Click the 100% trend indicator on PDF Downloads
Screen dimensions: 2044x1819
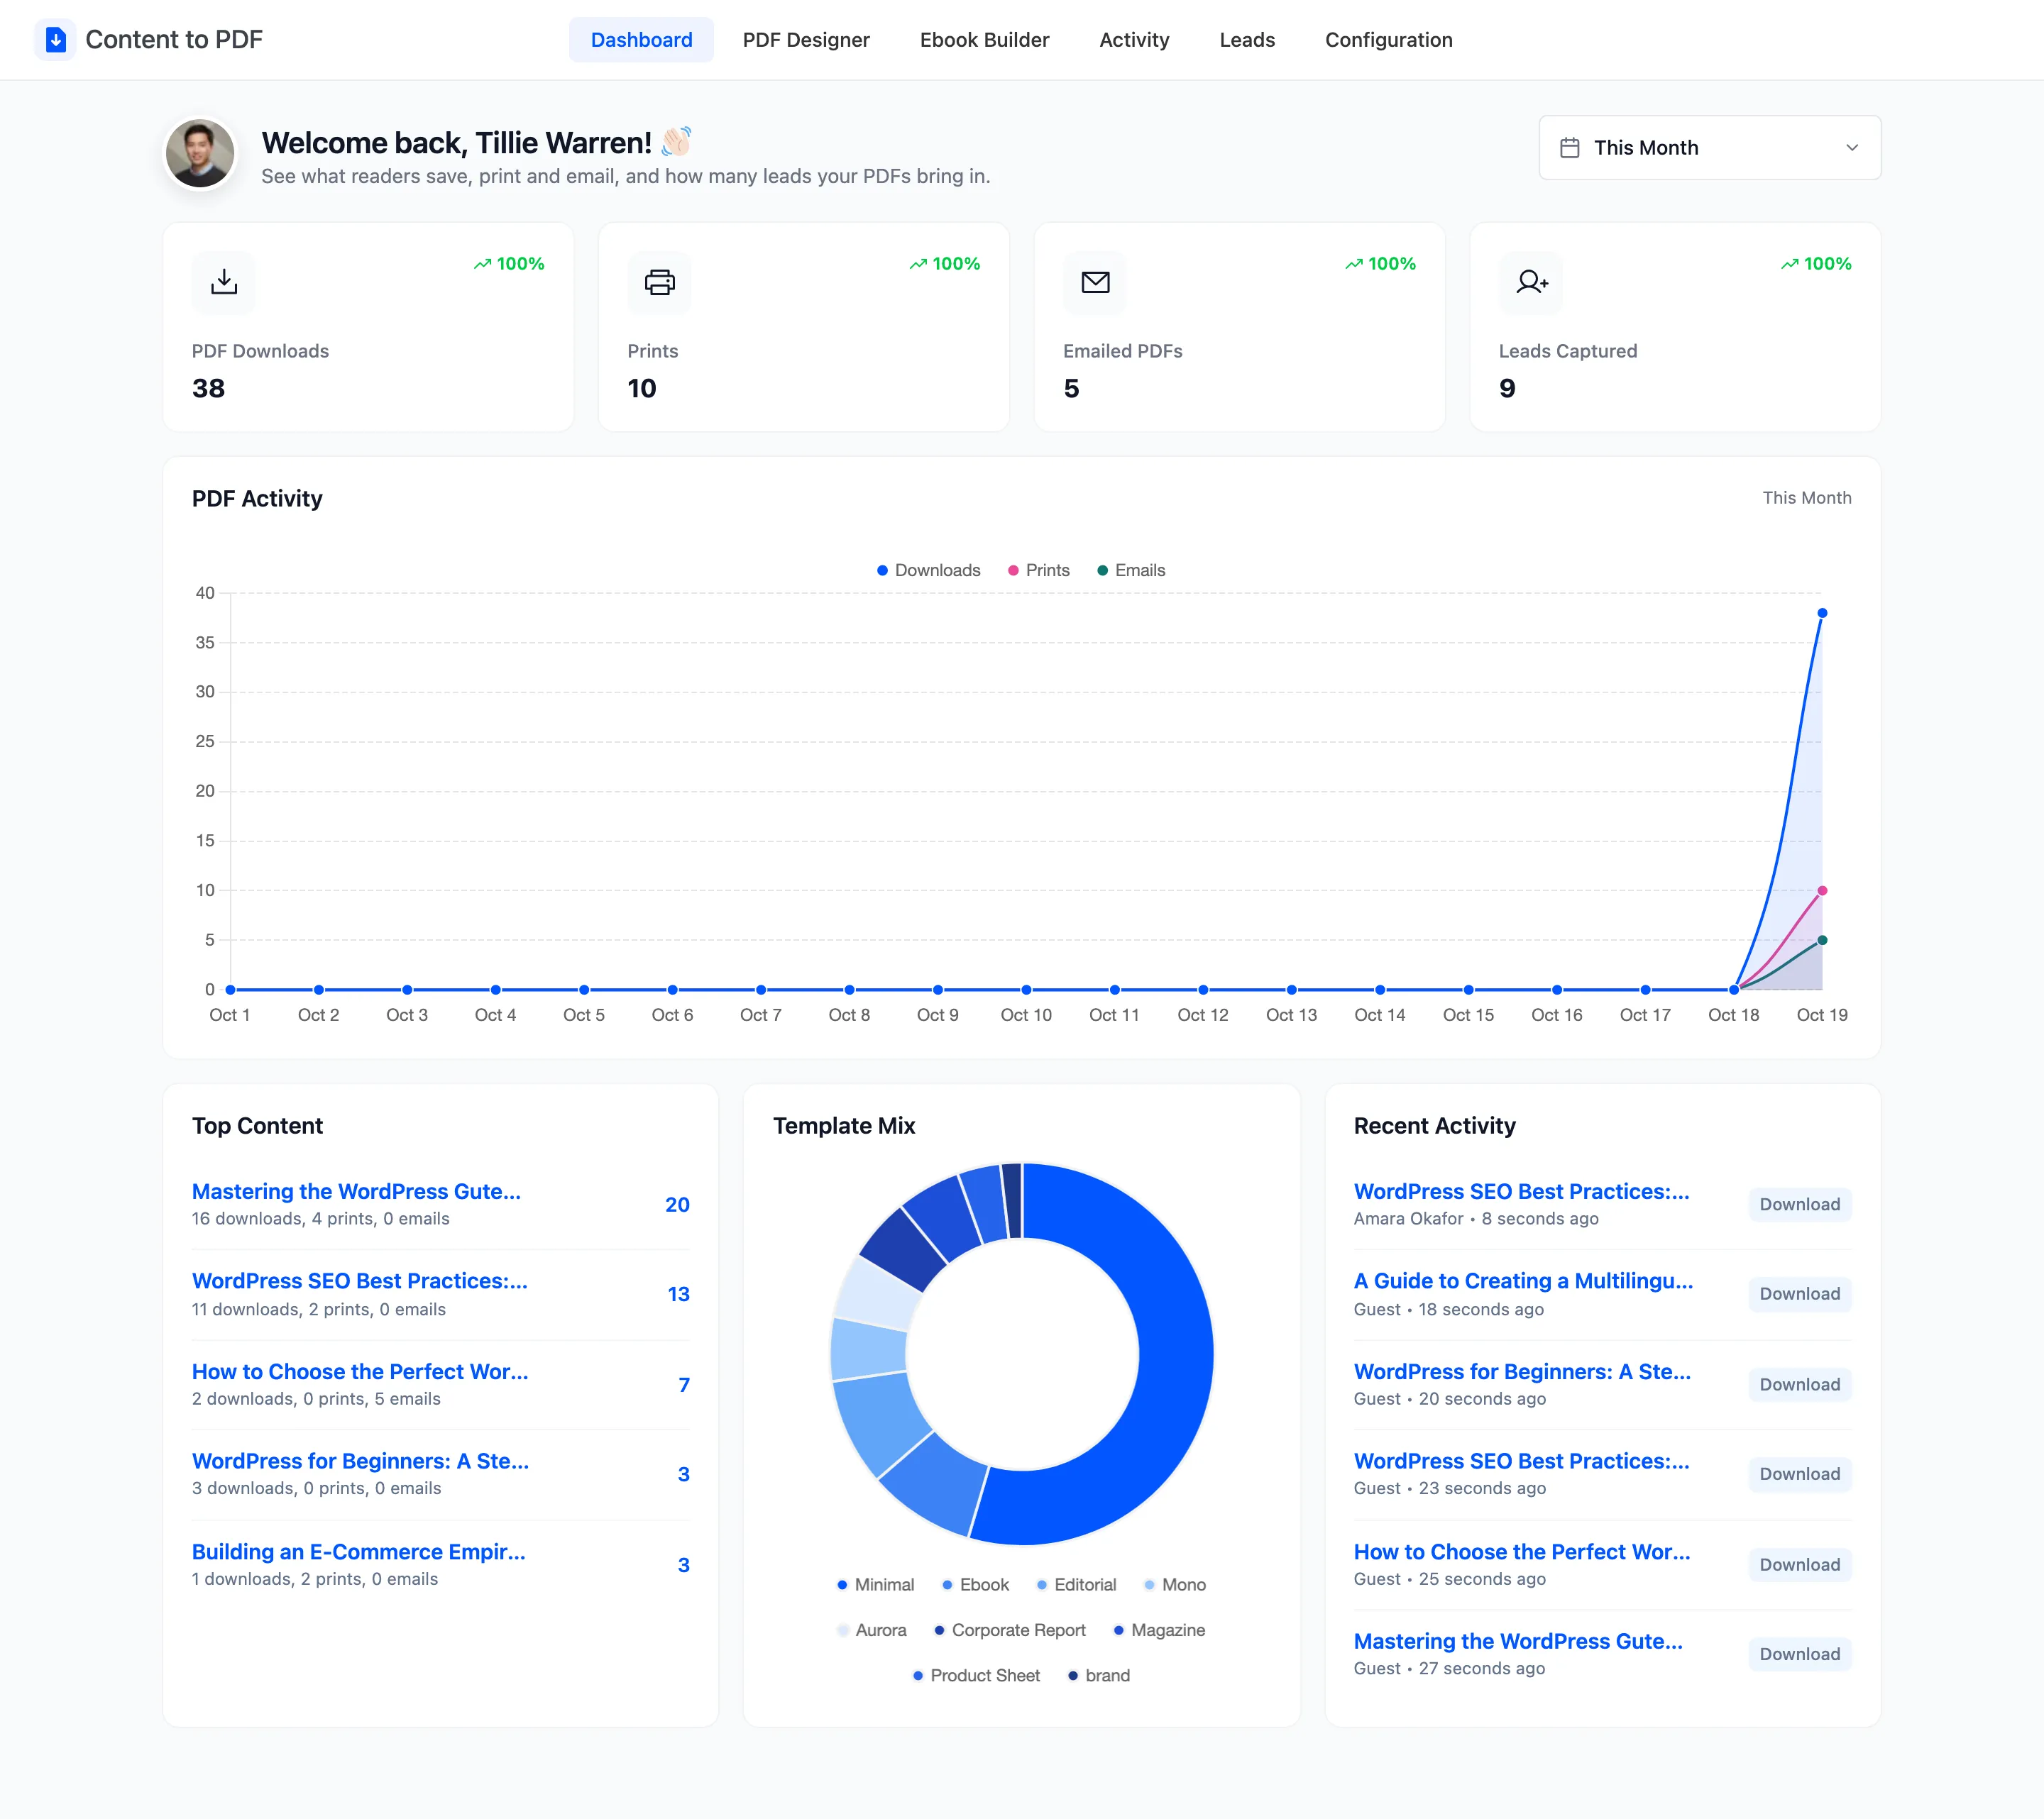pos(509,264)
